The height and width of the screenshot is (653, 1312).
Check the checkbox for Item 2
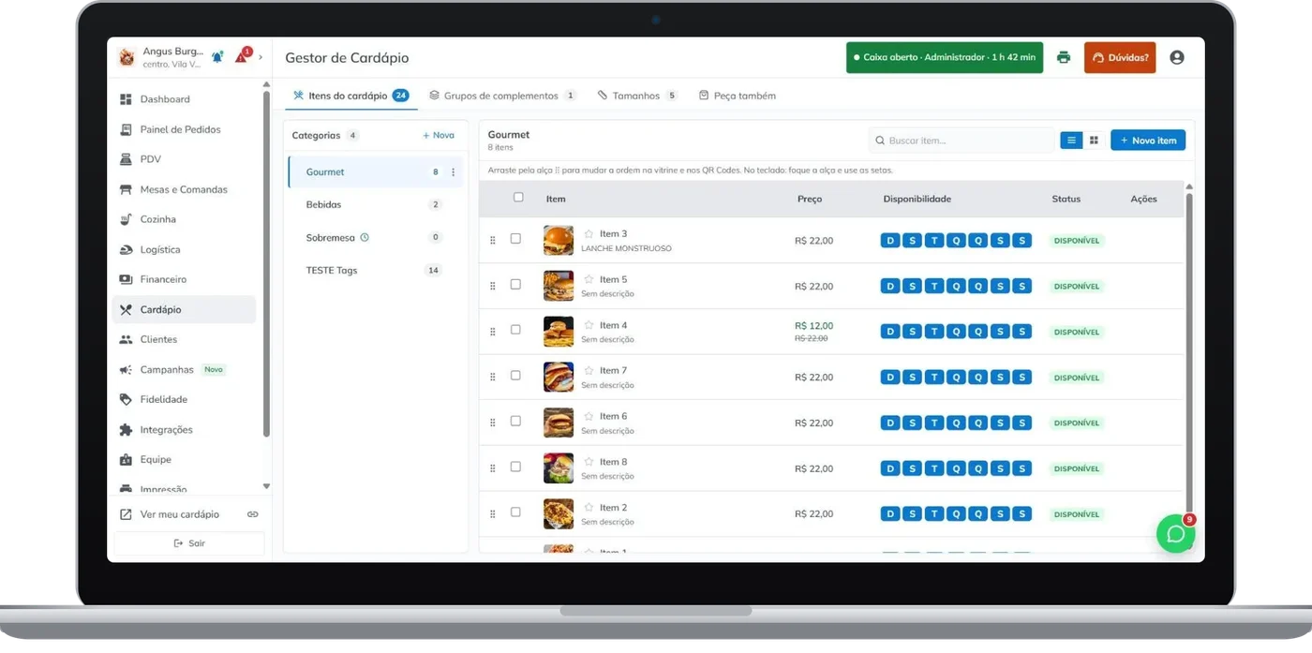[x=515, y=512]
